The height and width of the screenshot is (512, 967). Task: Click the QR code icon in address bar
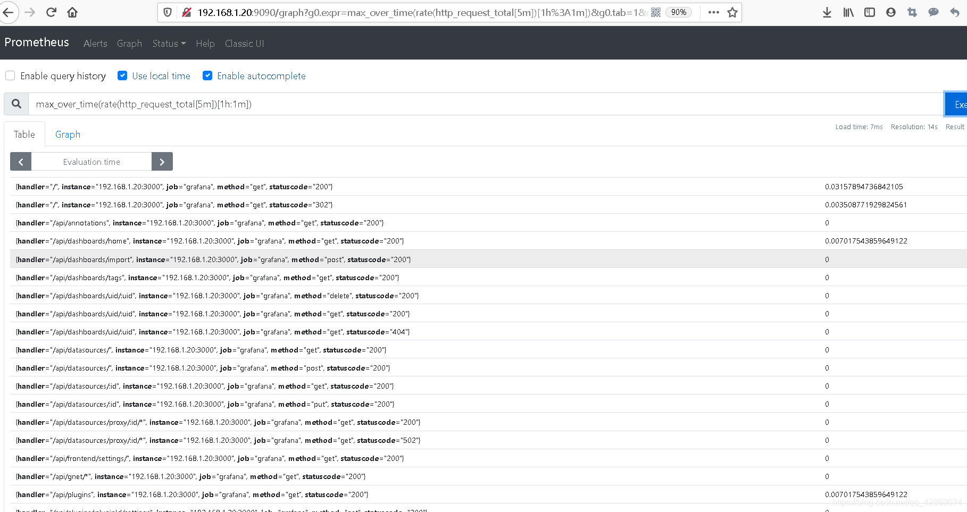click(x=656, y=12)
